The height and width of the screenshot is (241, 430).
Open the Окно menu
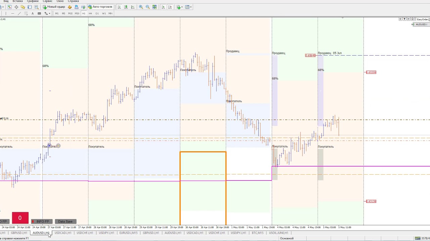tap(60, 1)
